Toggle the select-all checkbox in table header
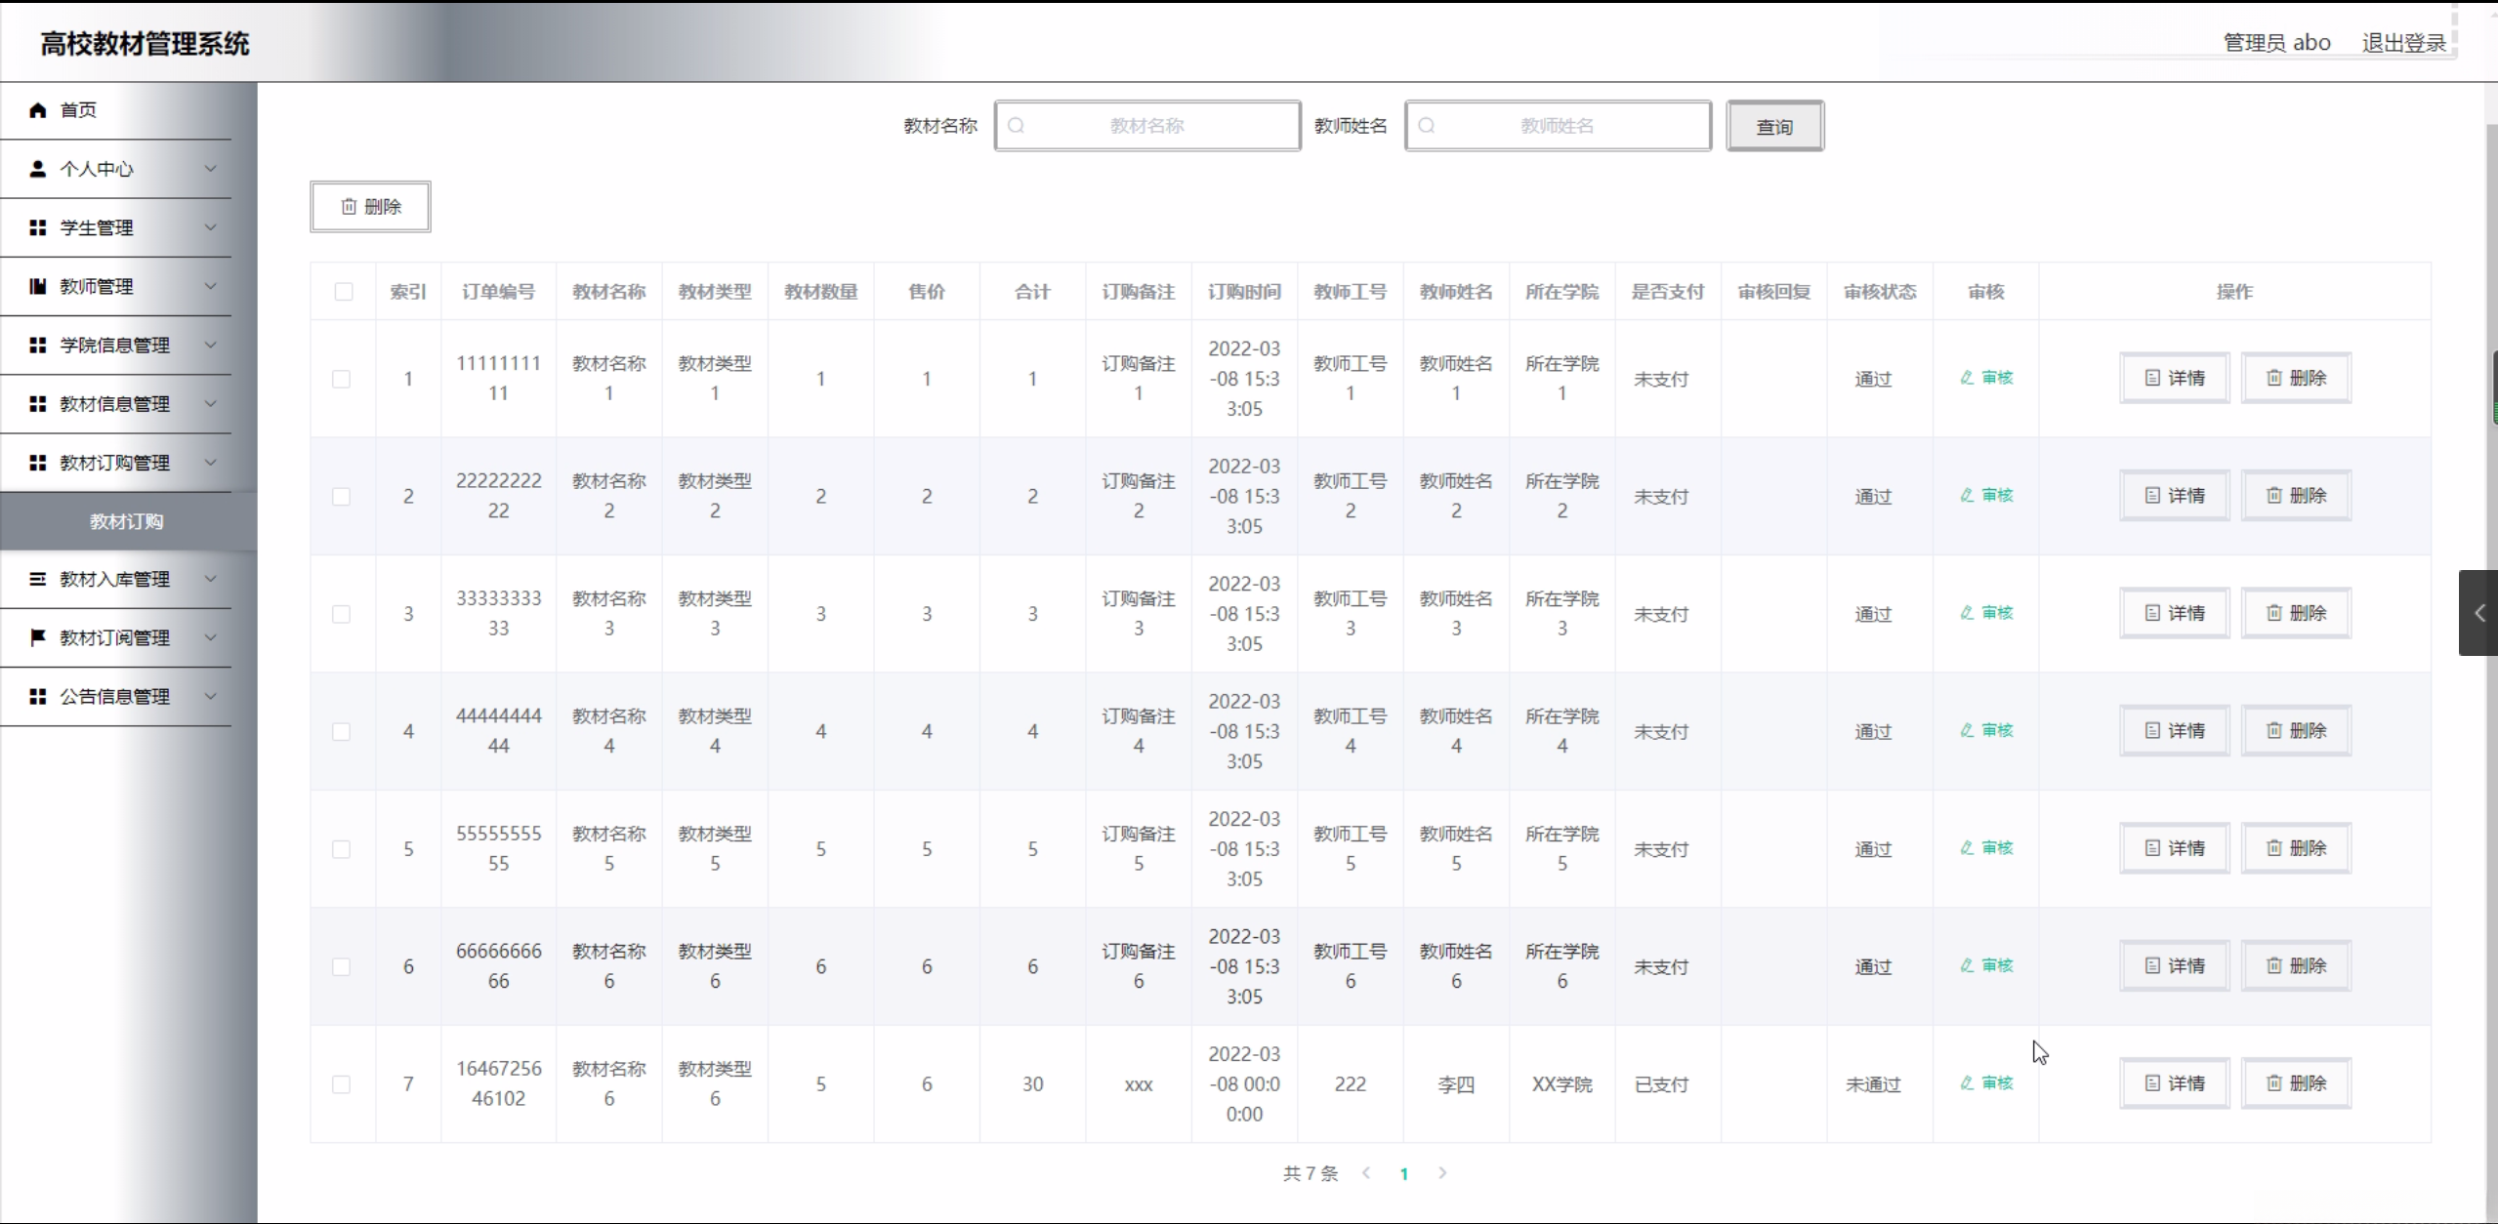2498x1224 pixels. pos(344,292)
